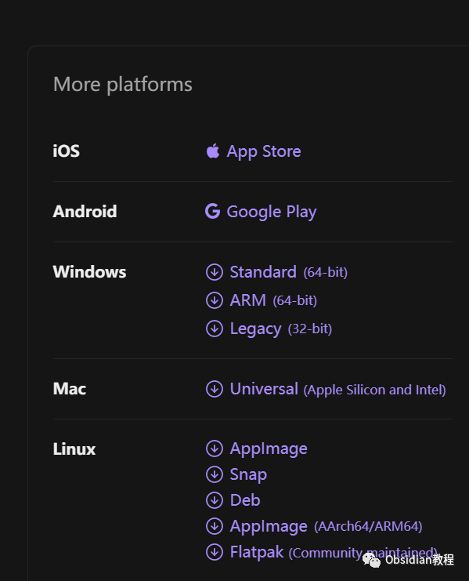
Task: Click download icon beside the first AppImage
Action: tap(215, 448)
